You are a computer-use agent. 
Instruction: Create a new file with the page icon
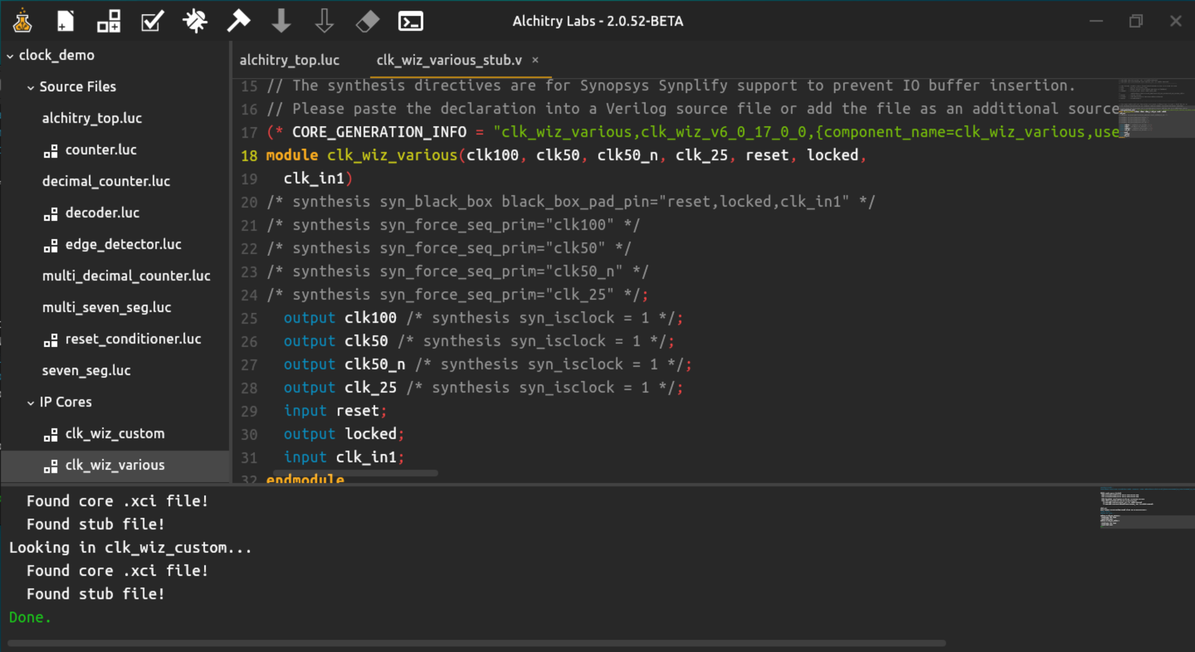point(65,21)
